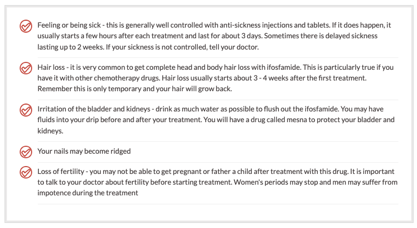Viewport: 417px width, 228px height.
Task: Click 'Irritation of the bladder and kidneys' text
Action: (x=94, y=109)
